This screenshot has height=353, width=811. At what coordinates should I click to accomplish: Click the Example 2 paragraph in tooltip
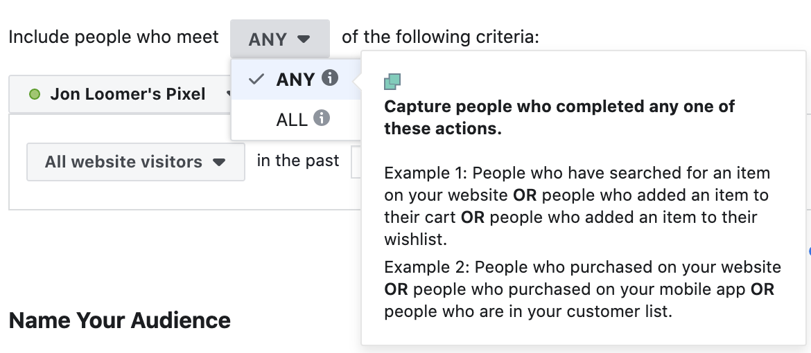click(582, 289)
